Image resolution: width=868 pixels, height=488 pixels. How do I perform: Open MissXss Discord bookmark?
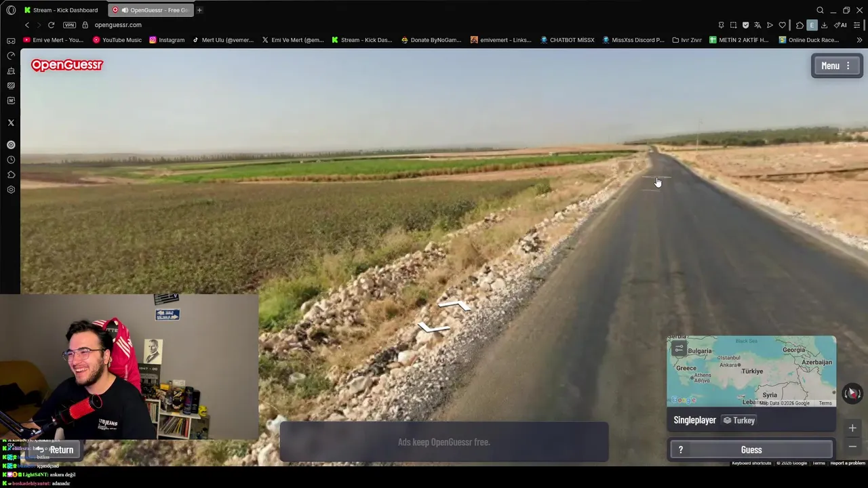(633, 40)
